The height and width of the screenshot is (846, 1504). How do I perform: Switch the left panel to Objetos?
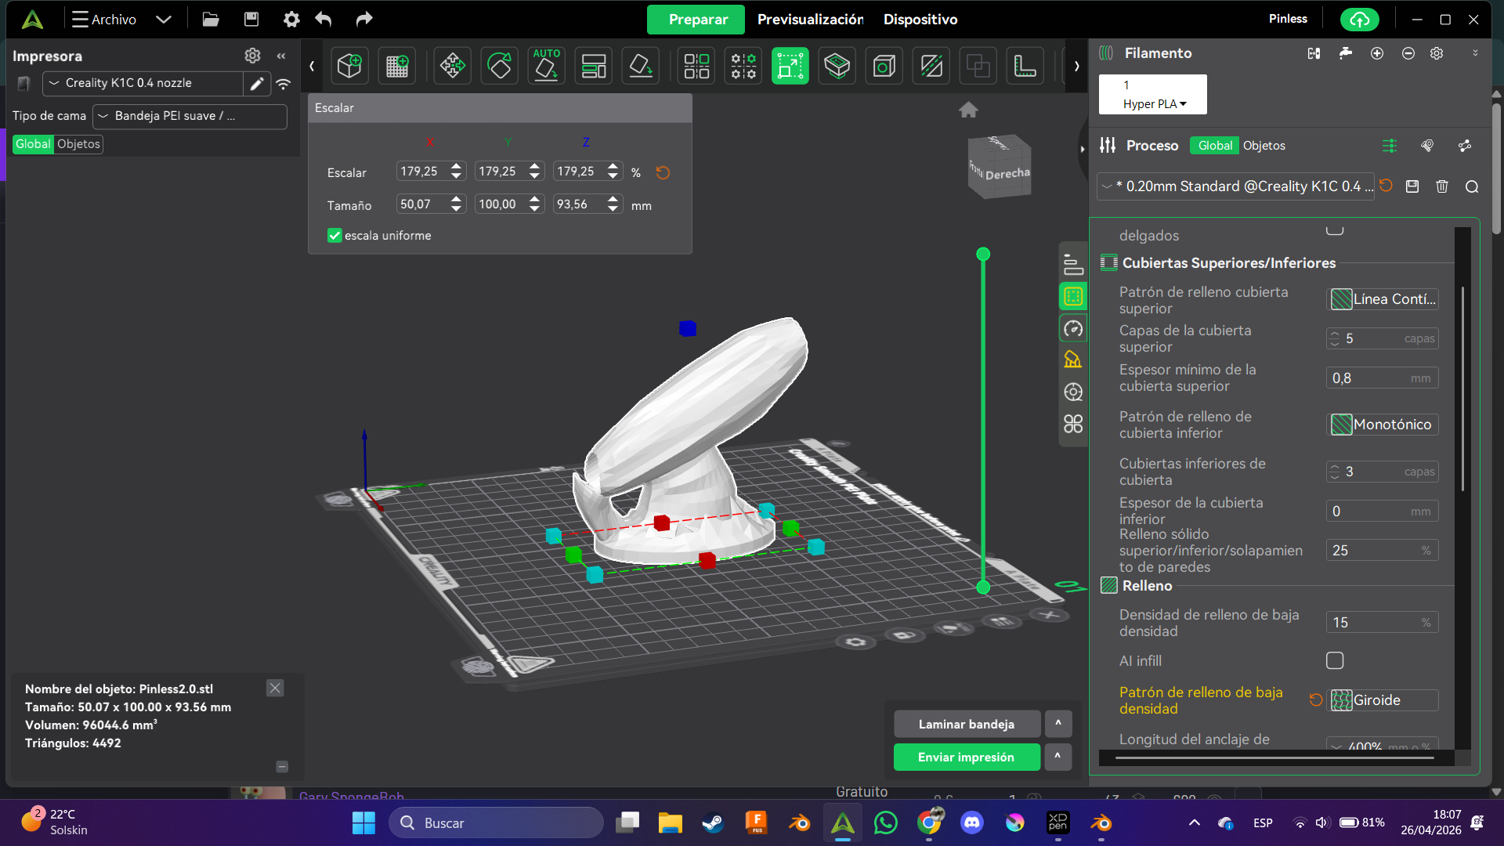coord(78,144)
